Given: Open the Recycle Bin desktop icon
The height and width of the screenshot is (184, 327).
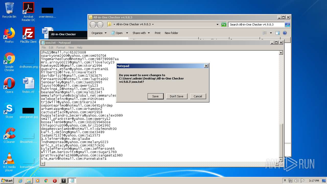Looking at the screenshot, I should pos(9,10).
